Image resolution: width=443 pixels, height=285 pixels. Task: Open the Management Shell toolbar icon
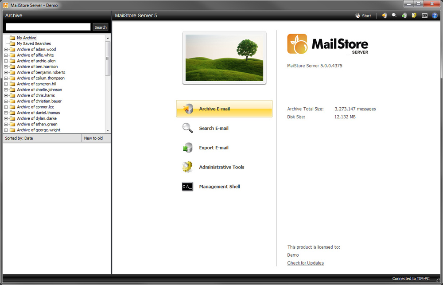pyautogui.click(x=425, y=16)
